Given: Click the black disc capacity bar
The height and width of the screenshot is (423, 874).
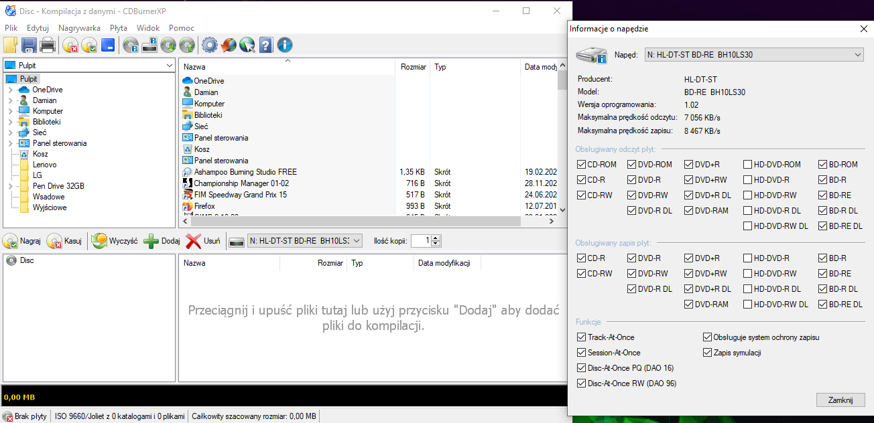Looking at the screenshot, I should (285, 397).
